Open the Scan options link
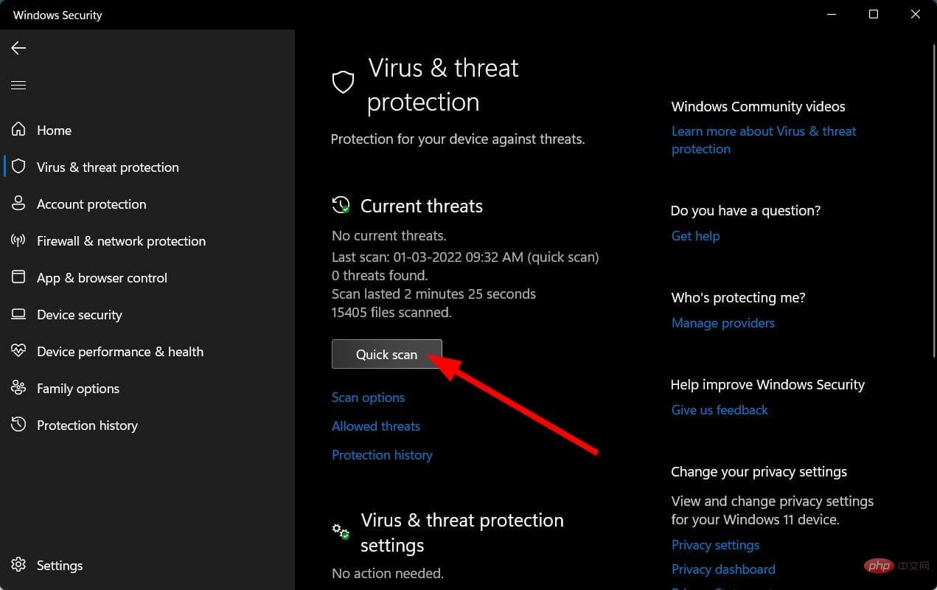Image resolution: width=937 pixels, height=590 pixels. click(368, 398)
